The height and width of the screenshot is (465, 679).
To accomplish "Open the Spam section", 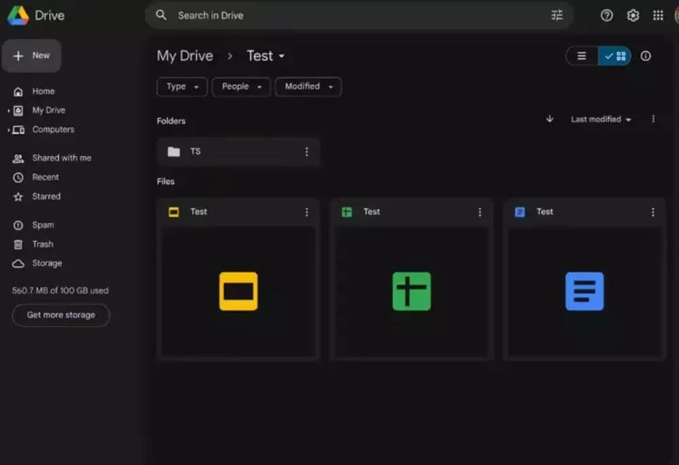I will click(43, 225).
